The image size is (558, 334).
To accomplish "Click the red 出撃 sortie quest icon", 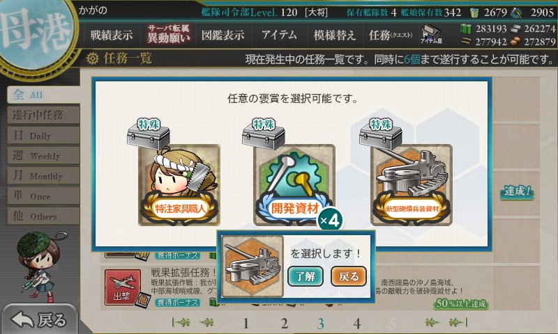I will (123, 287).
